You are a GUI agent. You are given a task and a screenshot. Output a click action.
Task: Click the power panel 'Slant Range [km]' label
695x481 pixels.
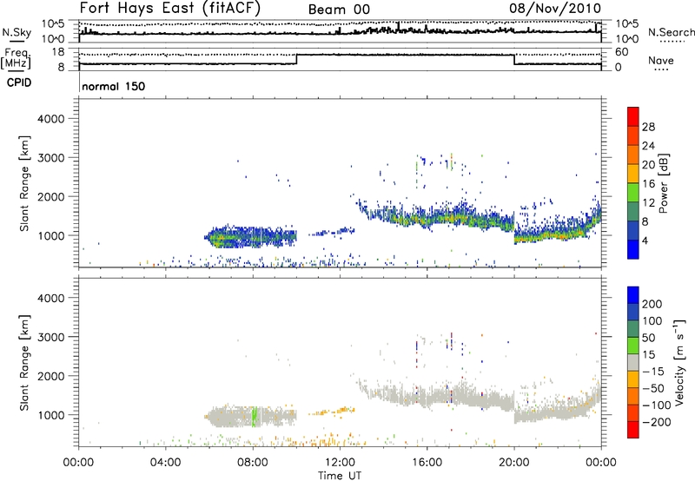tap(24, 183)
